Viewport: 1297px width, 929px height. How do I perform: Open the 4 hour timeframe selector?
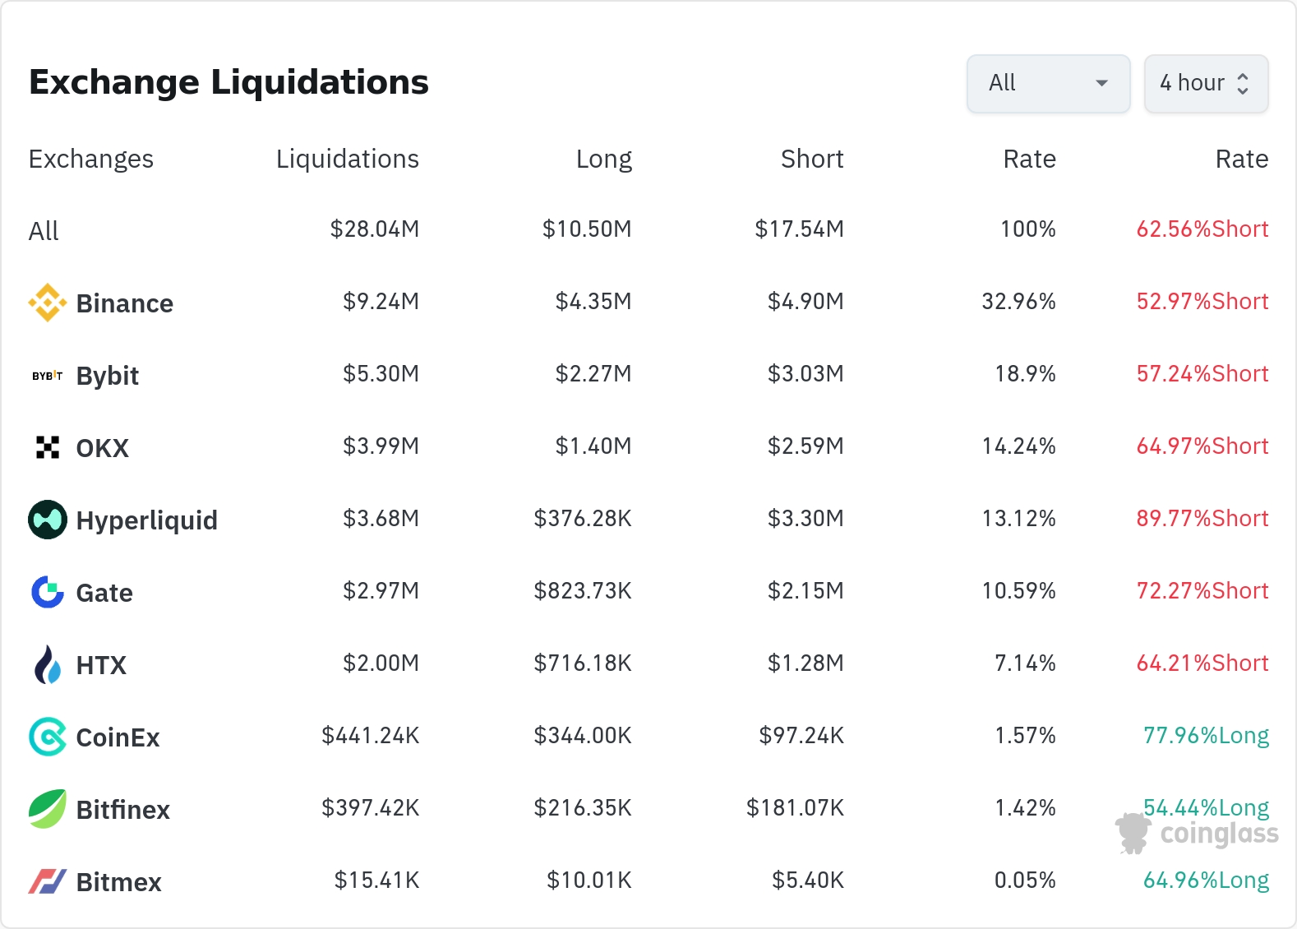(x=1205, y=83)
